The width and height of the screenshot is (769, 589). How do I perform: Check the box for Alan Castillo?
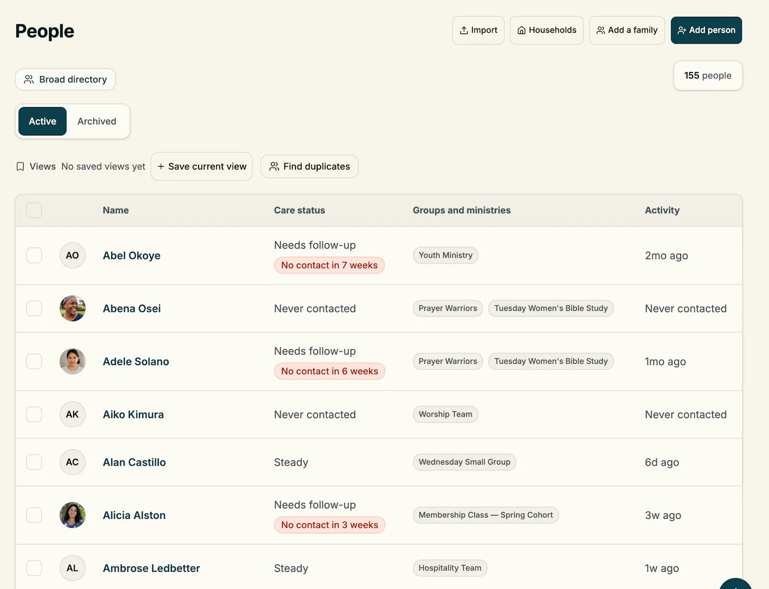34,462
